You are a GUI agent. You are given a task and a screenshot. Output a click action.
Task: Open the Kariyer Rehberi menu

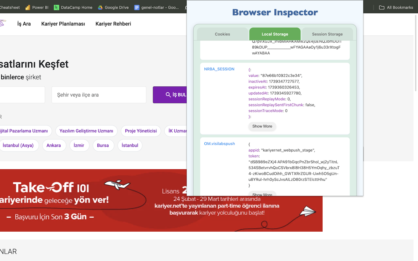[113, 24]
